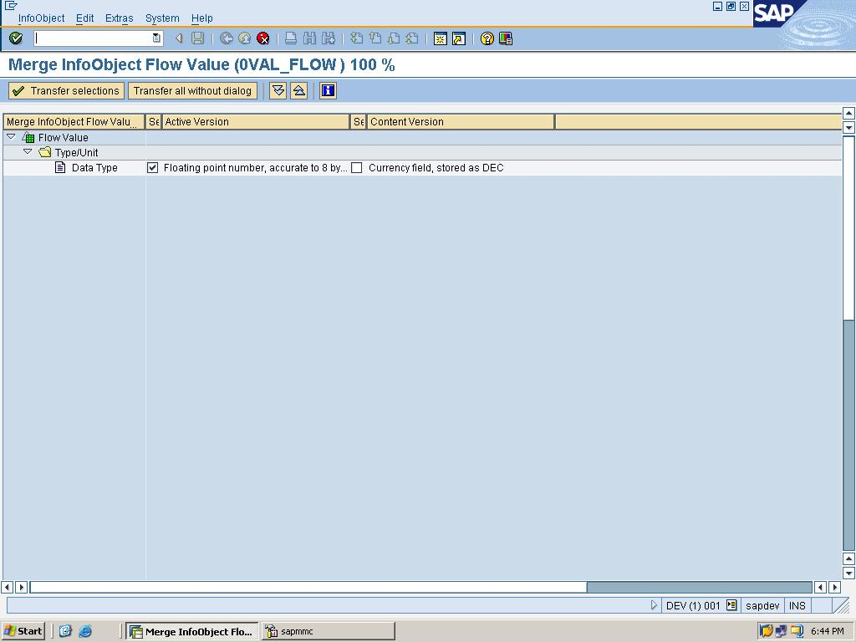Click the Transfer selections button
This screenshot has width=856, height=642.
66,90
